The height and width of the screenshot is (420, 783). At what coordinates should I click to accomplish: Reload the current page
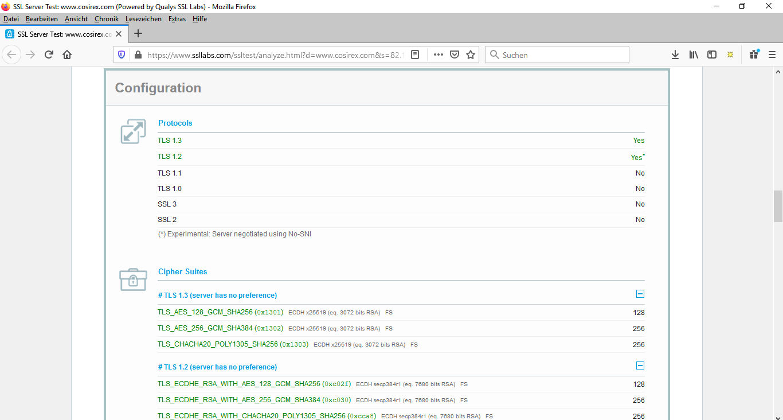pyautogui.click(x=49, y=55)
